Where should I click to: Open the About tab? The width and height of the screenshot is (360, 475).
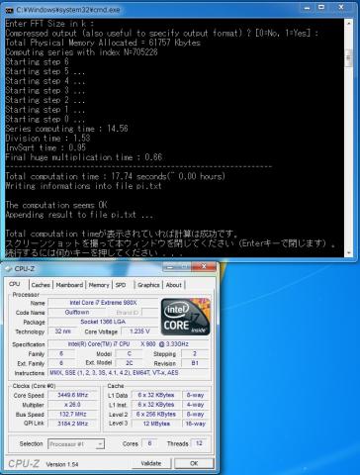(x=174, y=285)
